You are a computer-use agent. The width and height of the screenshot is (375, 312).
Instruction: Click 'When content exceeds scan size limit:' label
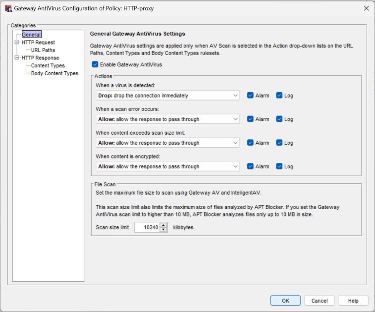(x=140, y=133)
